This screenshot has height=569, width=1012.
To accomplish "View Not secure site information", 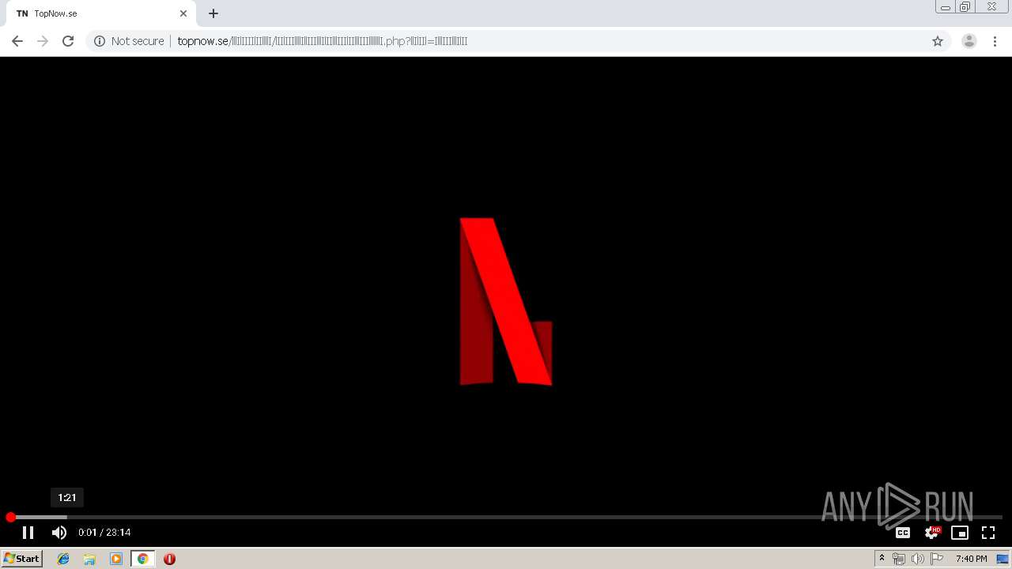I will tap(129, 41).
